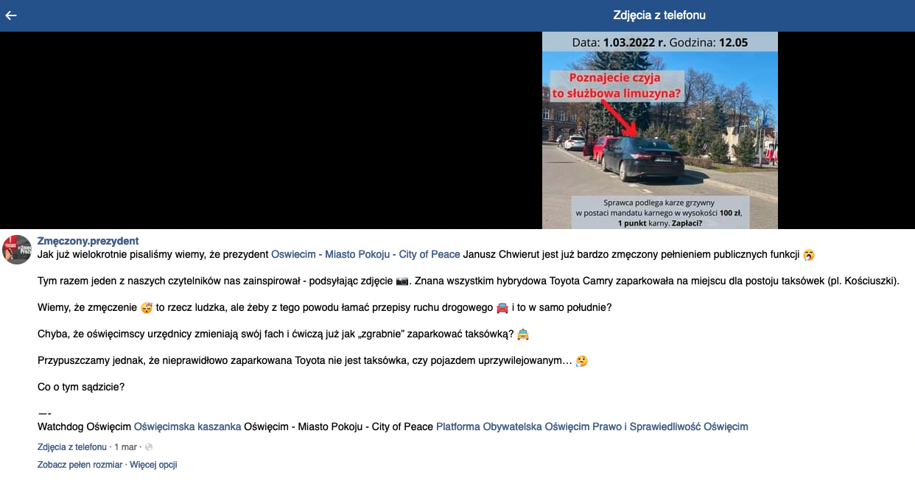This screenshot has height=495, width=915.
Task: Click the 'Zdjęcia z telefonu' header title
Action: click(659, 15)
